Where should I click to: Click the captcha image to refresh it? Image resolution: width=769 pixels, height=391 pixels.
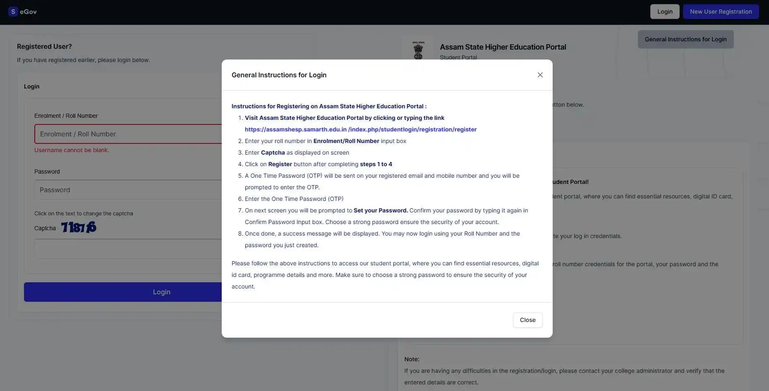[79, 227]
